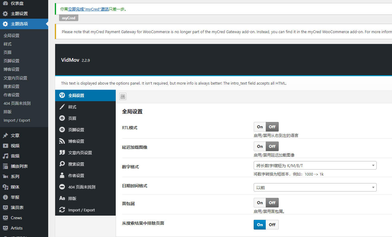Open 博客设置 tab in options panel
Image resolution: width=392 pixels, height=237 pixels.
[x=85, y=141]
